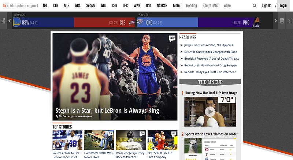Open the 166 comments bubble on main story
The image size is (293, 160).
[x=172, y=38]
